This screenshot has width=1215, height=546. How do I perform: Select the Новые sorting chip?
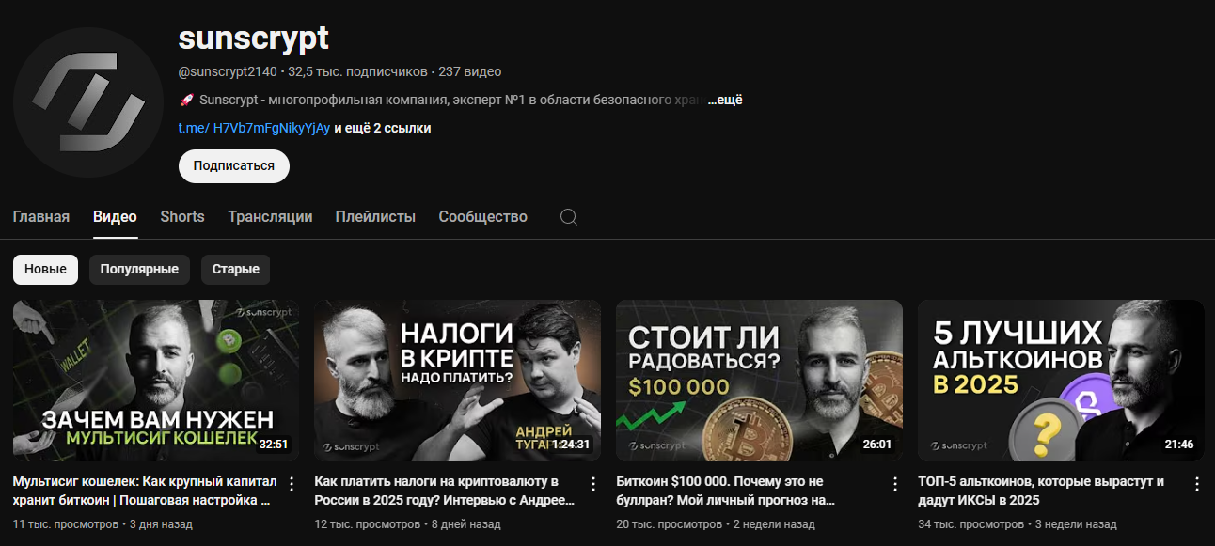(x=45, y=269)
